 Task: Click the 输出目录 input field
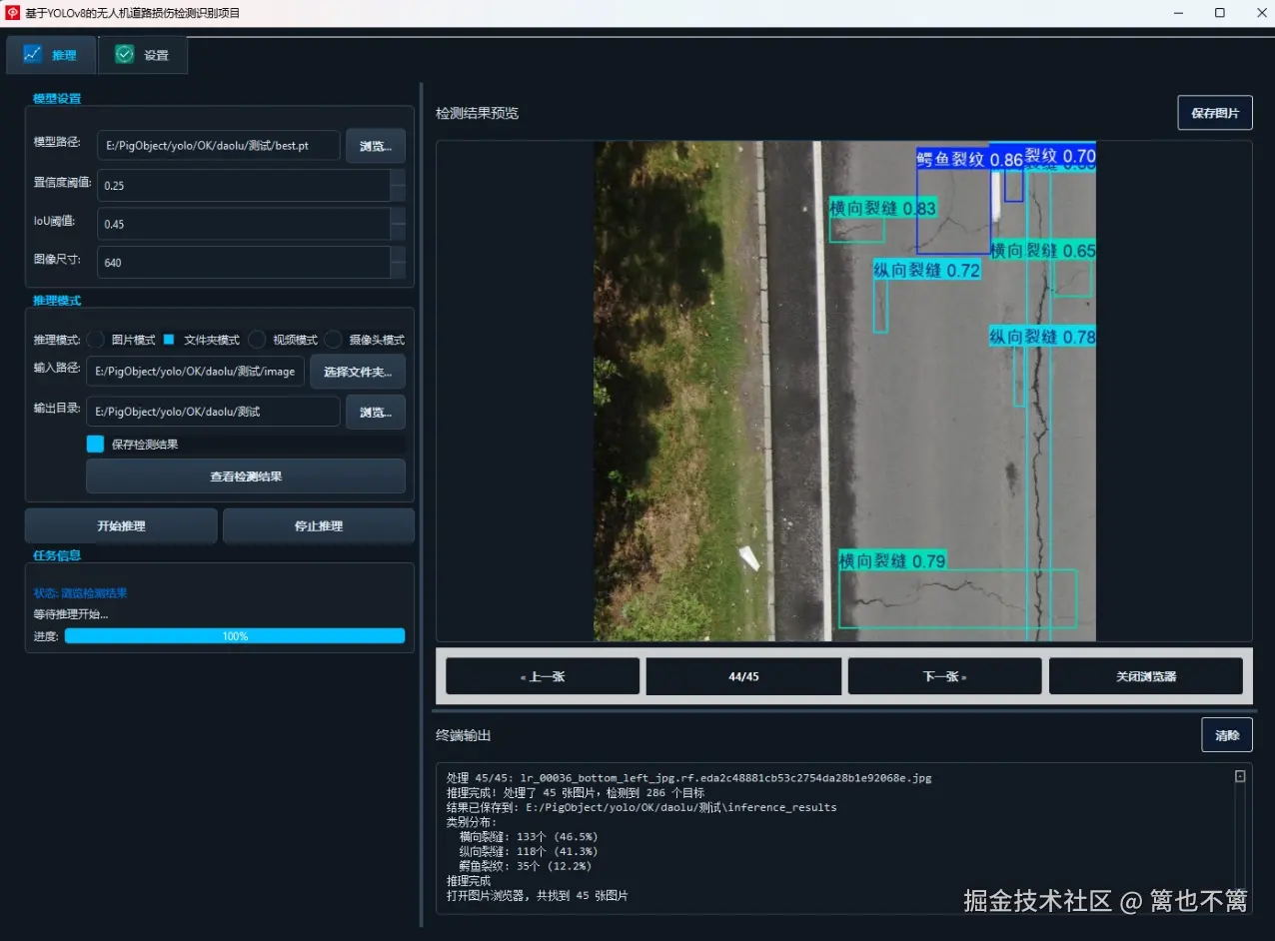click(213, 412)
